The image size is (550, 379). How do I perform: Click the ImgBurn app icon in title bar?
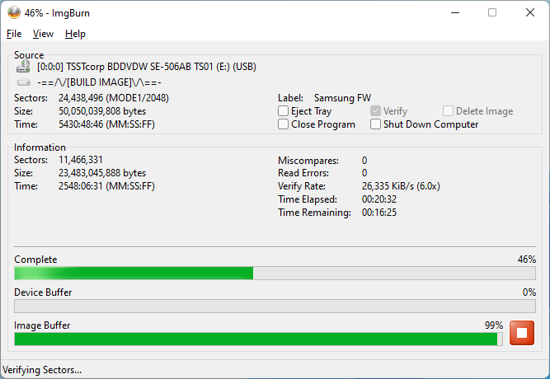click(12, 12)
